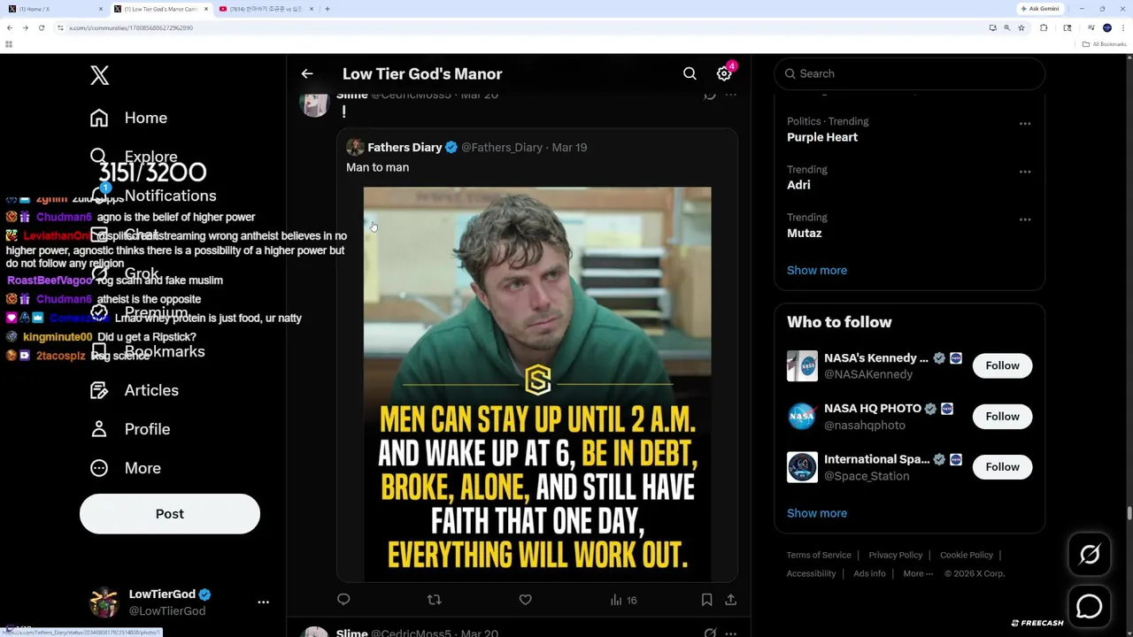Show more accounts to follow
This screenshot has height=637, width=1133.
[x=817, y=513]
